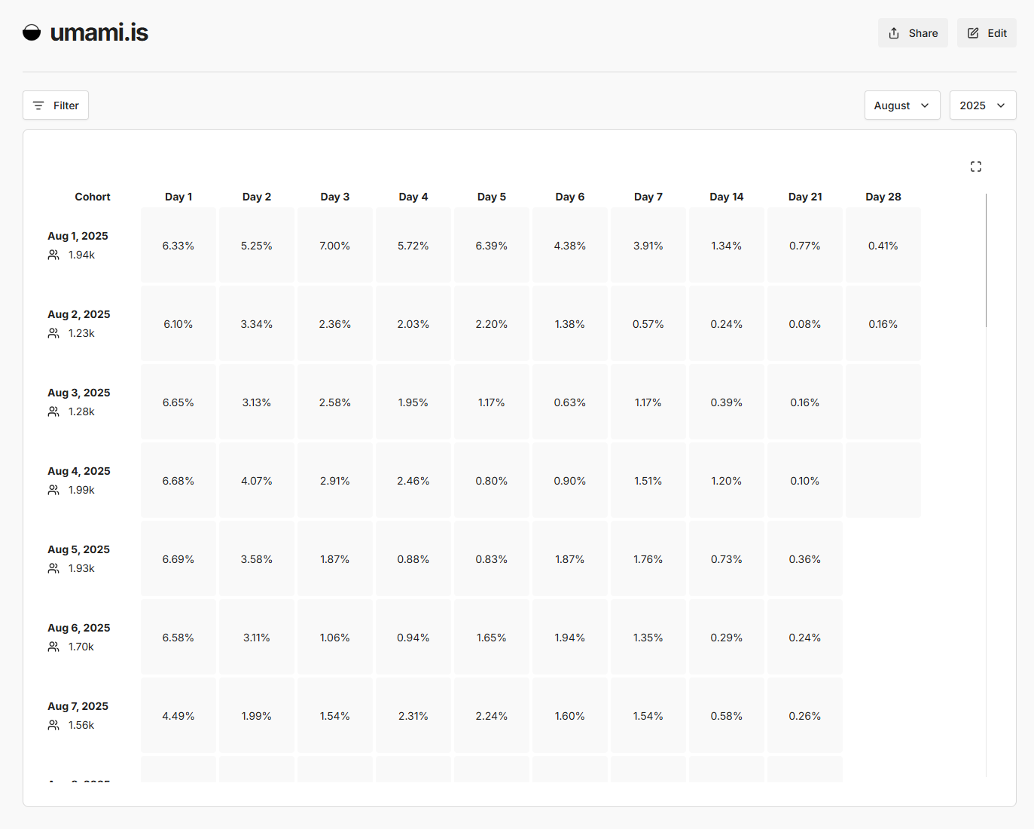
Task: Select the 6.69% cell for Aug 5
Action: click(x=178, y=559)
